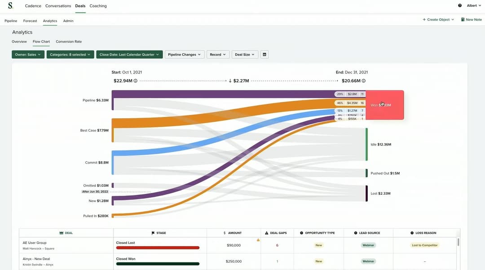The width and height of the screenshot is (485, 270).
Task: Click the crown icon in Deal column header
Action: pos(61,233)
